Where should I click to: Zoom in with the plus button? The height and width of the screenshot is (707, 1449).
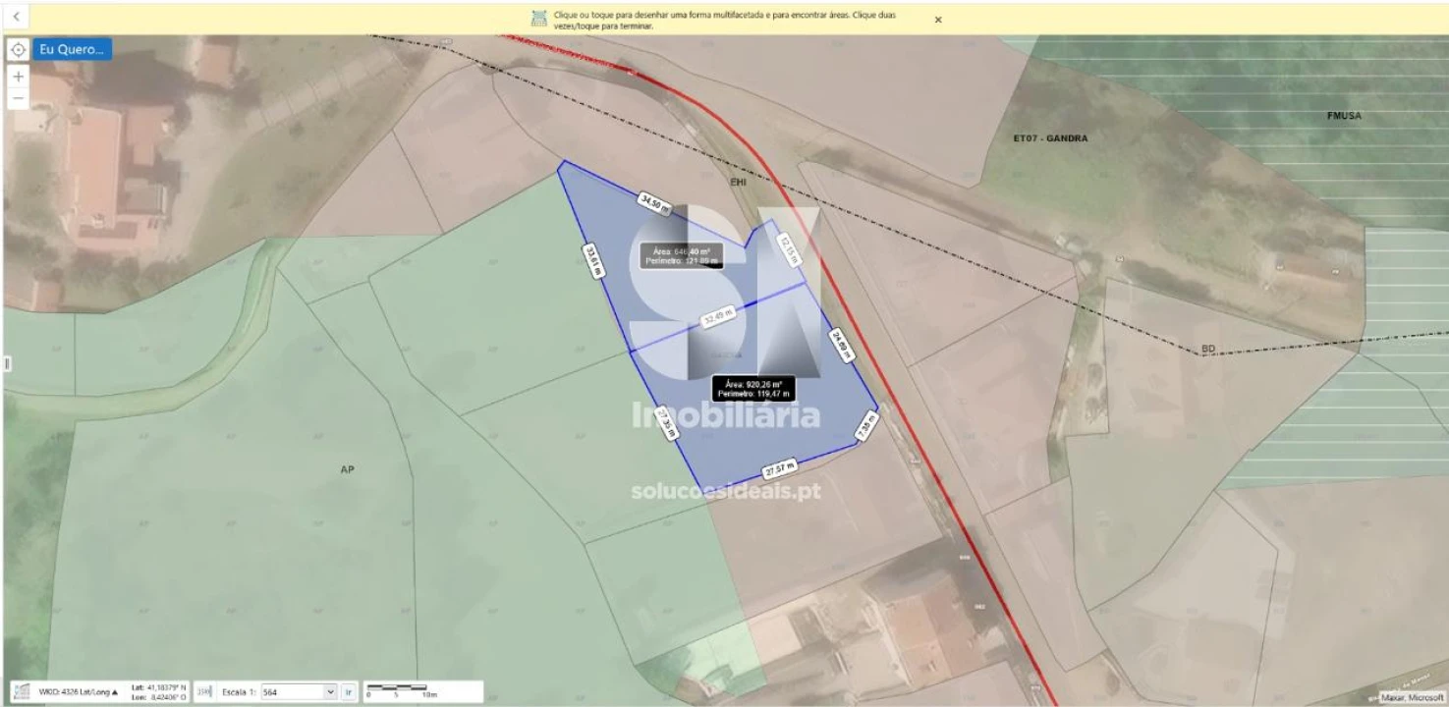click(x=19, y=77)
